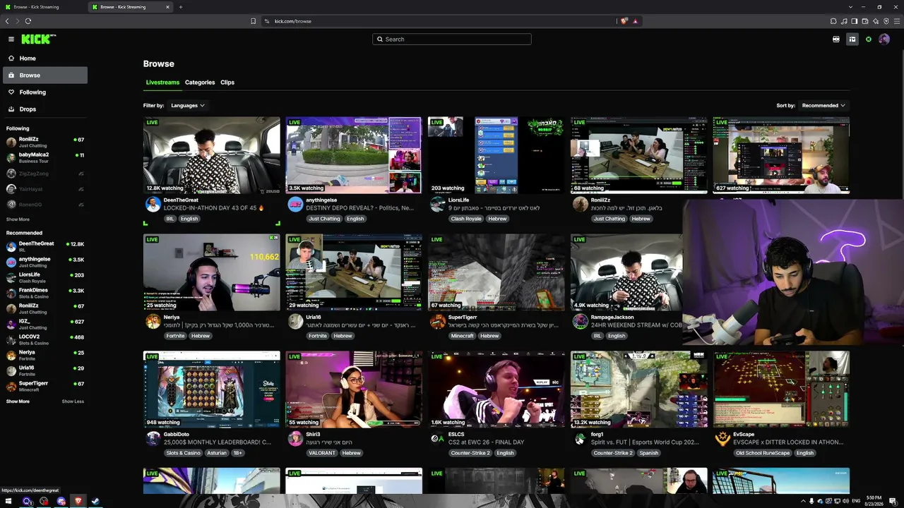Screen dimensions: 904x508
Task: Open Leo AI sparkle icon in the toolbar
Action: click(876, 21)
